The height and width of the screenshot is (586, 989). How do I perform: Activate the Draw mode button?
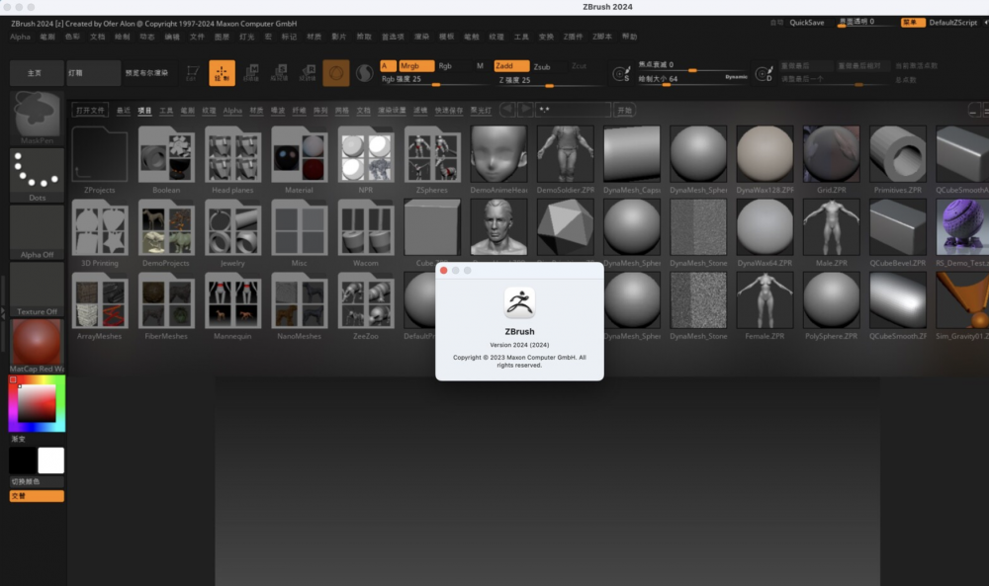222,73
